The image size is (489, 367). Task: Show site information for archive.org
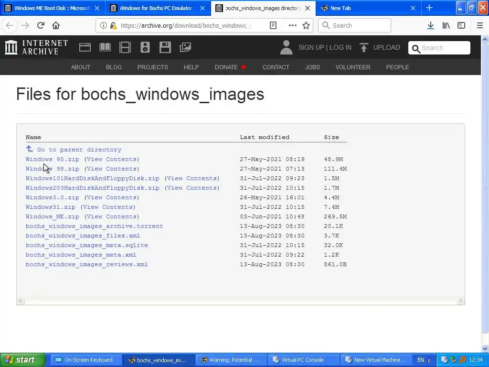click(104, 25)
